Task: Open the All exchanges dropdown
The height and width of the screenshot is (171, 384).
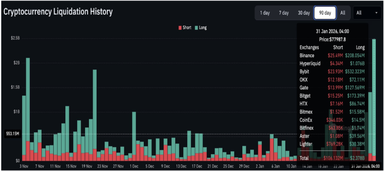Action: point(367,13)
